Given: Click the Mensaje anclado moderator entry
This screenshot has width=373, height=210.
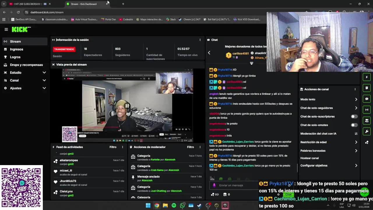Looking at the screenshot, I should tap(166, 178).
